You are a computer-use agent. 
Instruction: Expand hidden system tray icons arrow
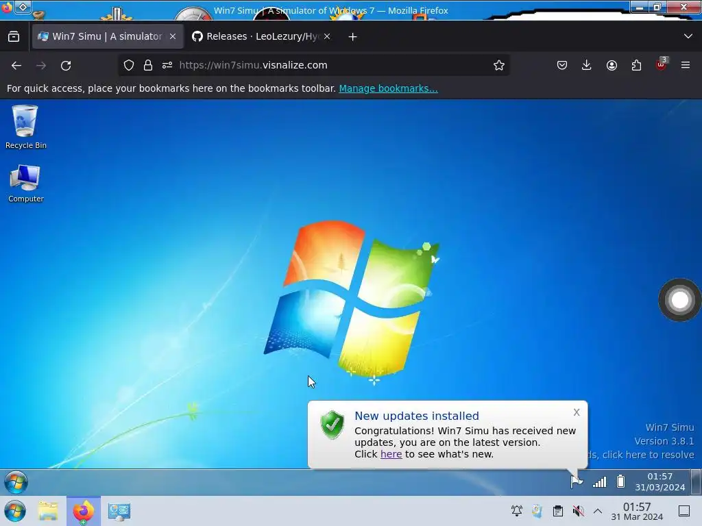(598, 511)
